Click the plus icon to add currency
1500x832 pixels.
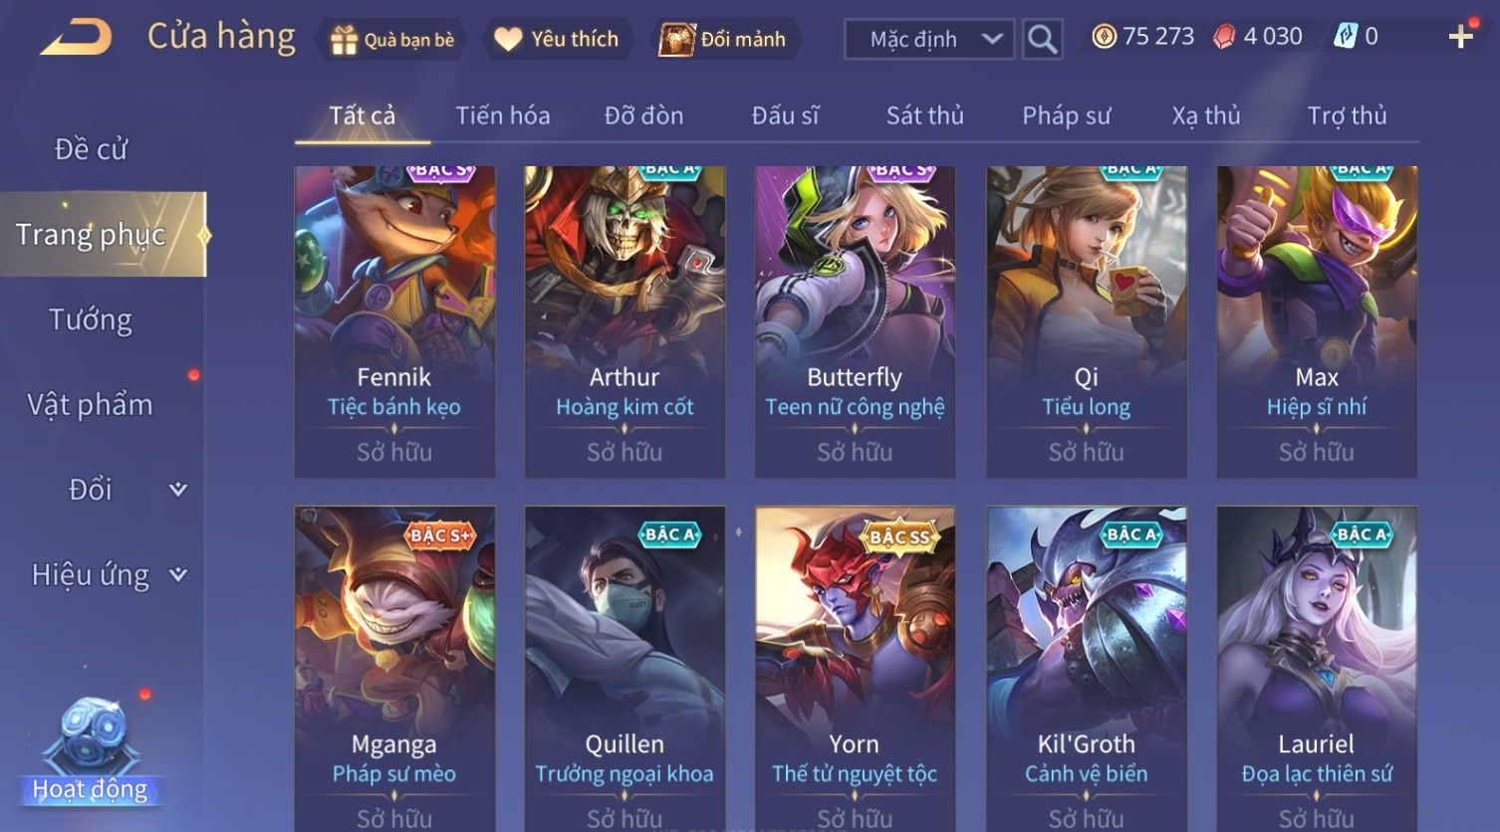(x=1461, y=37)
